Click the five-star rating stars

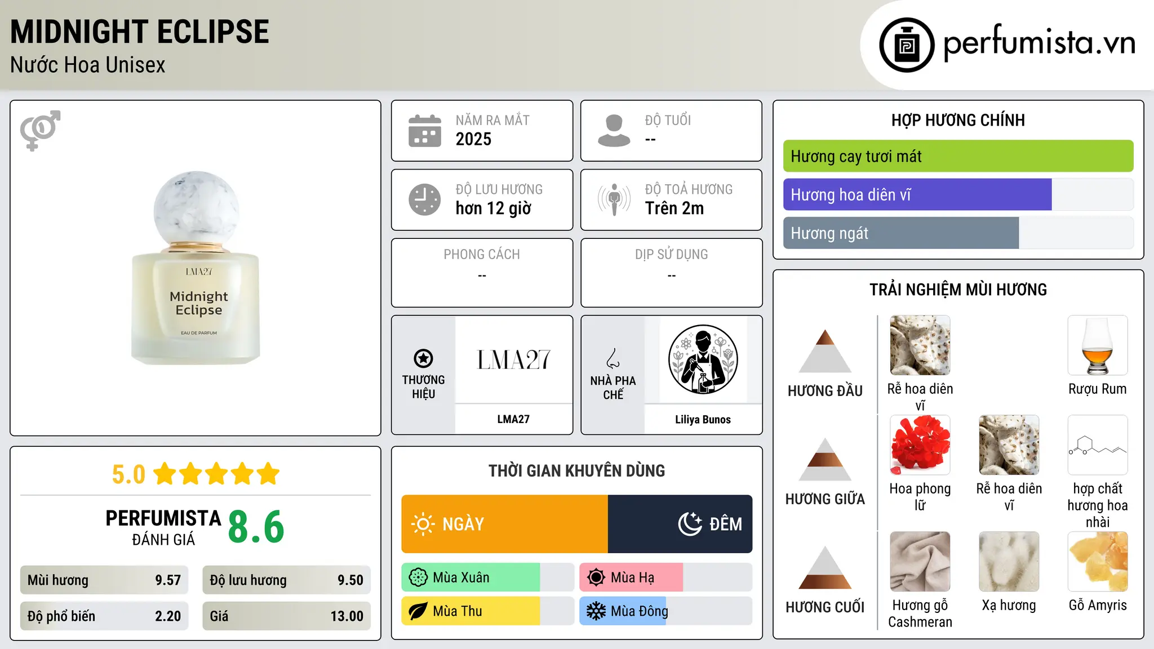216,474
